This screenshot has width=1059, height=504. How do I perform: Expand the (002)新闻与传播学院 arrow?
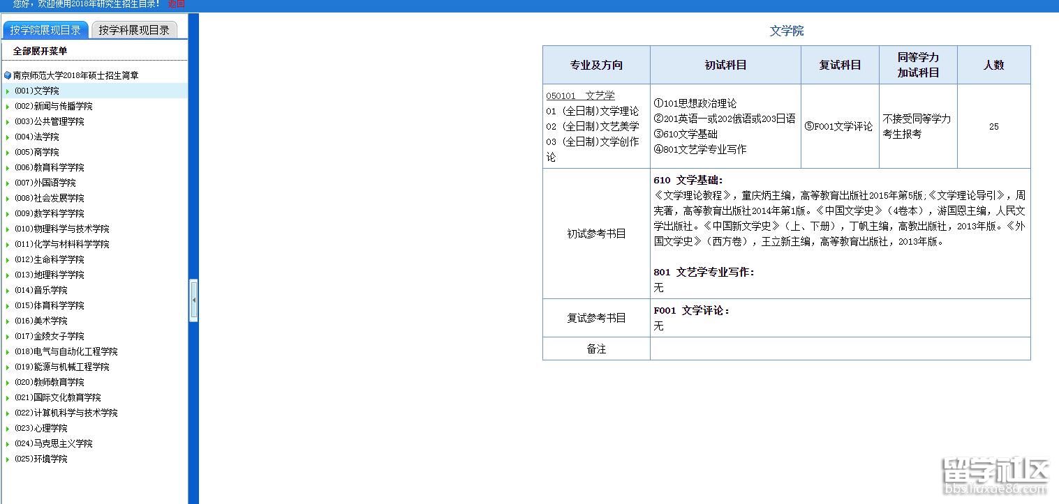coord(8,107)
